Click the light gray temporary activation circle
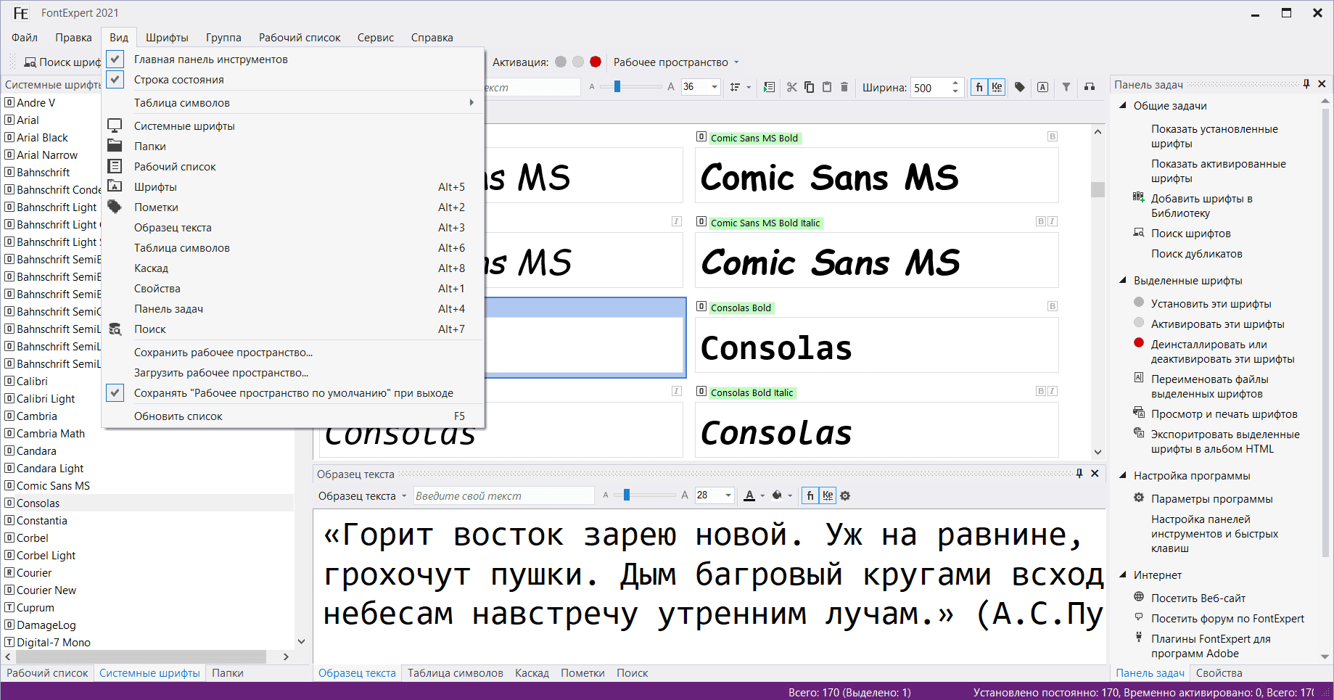Image resolution: width=1334 pixels, height=700 pixels. [x=578, y=62]
